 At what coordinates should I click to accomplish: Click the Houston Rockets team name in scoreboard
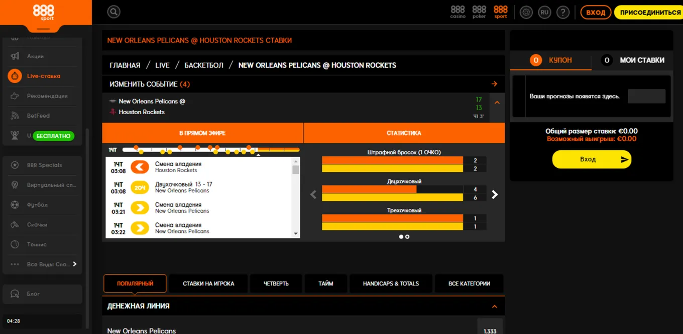[142, 112]
